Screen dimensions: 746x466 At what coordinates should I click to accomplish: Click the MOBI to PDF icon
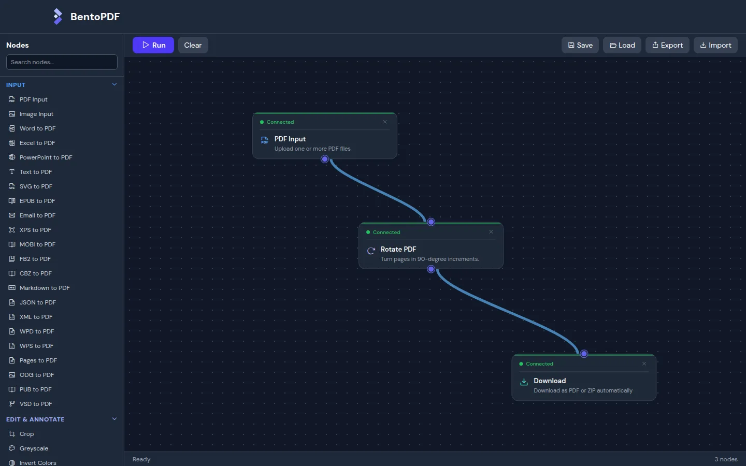[x=12, y=244]
